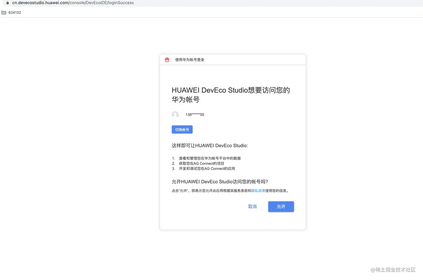Click the lock icon in address bar
423x280 pixels.
8,3
